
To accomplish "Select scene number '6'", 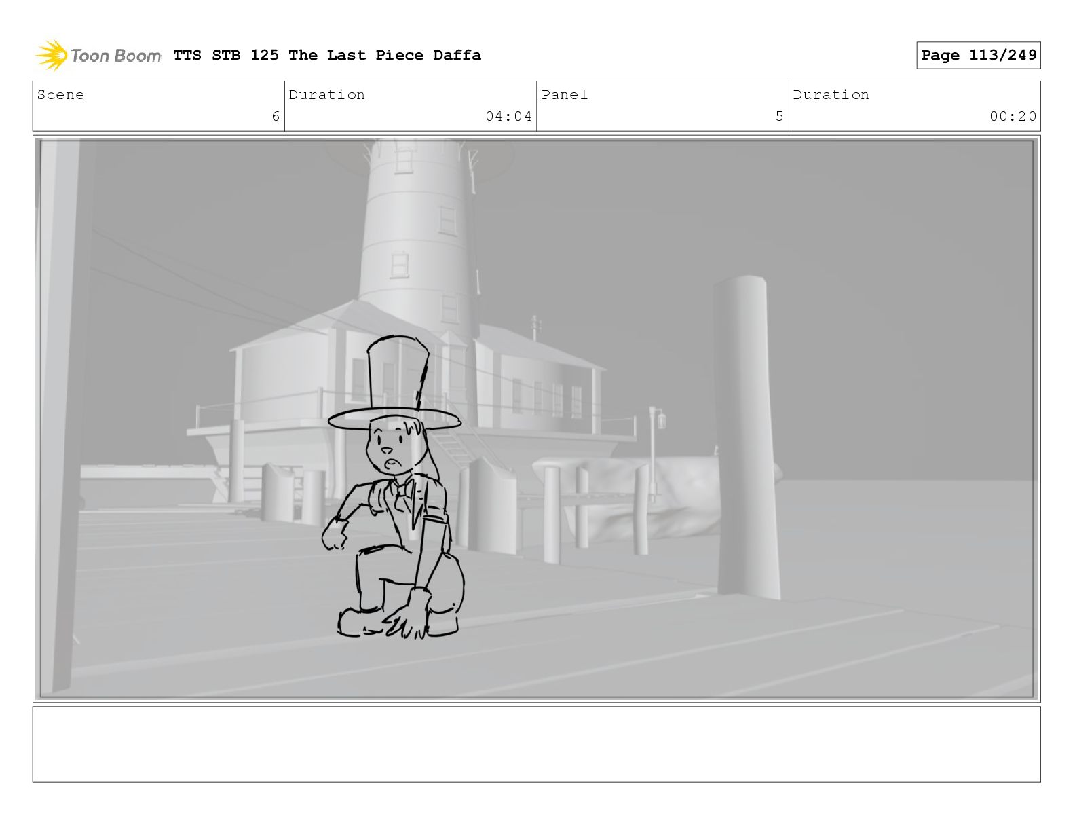I will pos(276,117).
